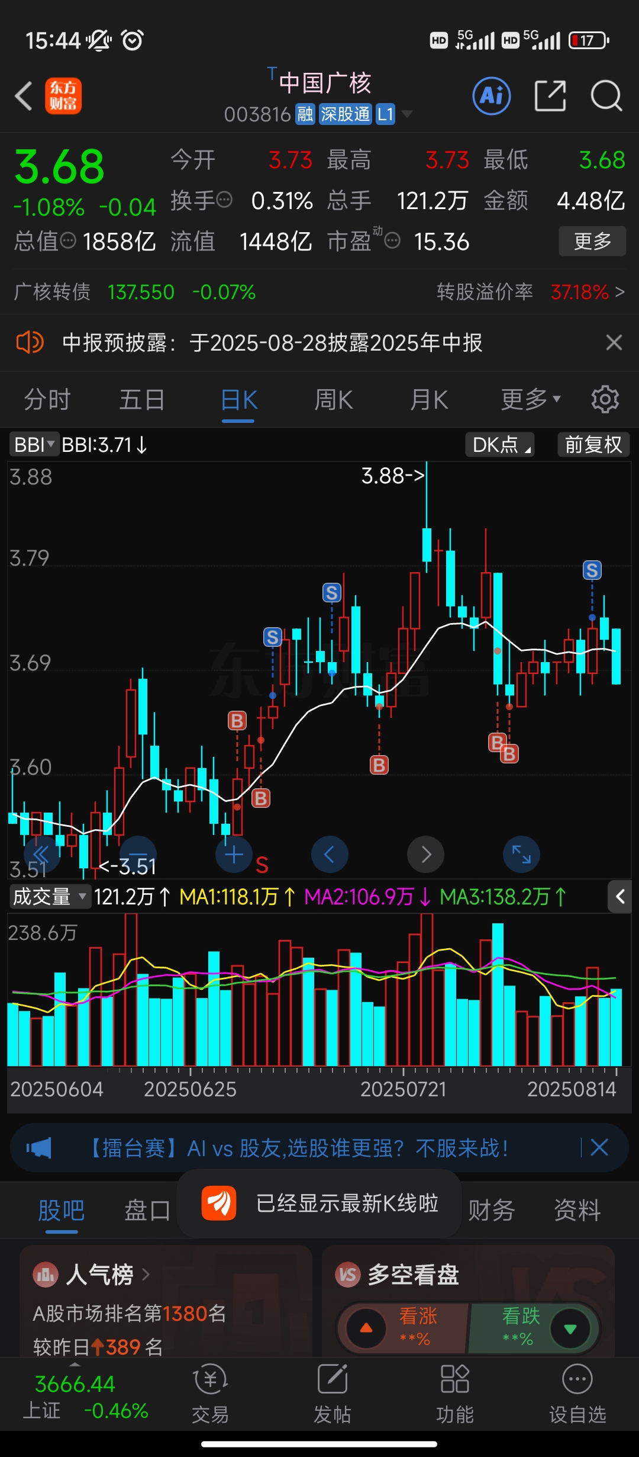Screen dimensions: 639x1457
Task: Dismiss the 中报预披露 notice
Action: click(614, 342)
